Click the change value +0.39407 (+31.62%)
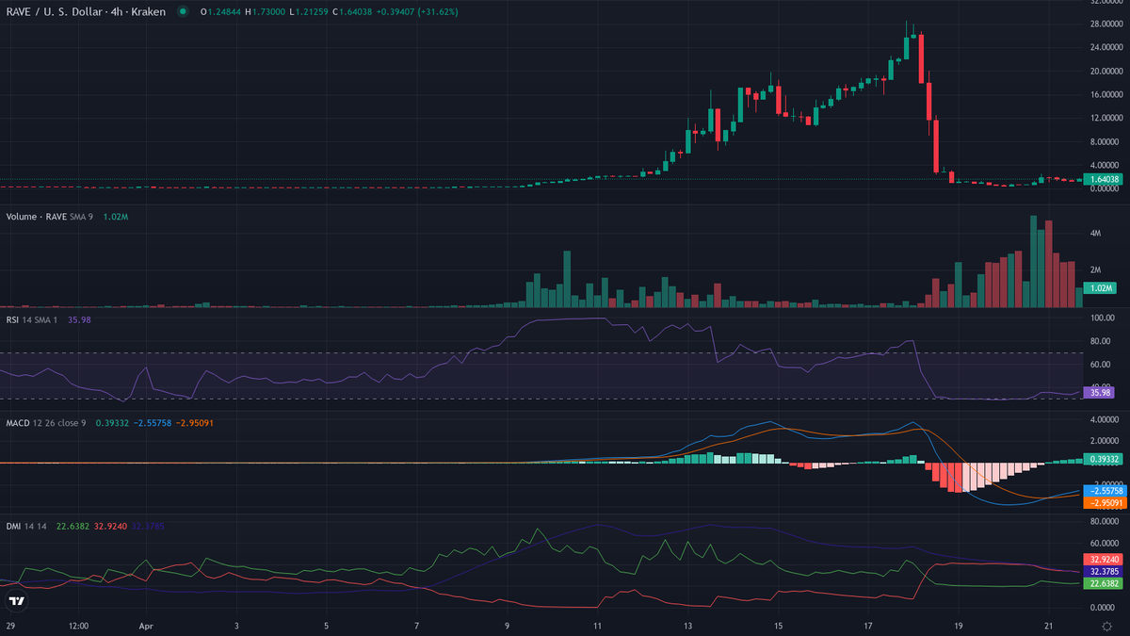The height and width of the screenshot is (636, 1130). tap(416, 11)
